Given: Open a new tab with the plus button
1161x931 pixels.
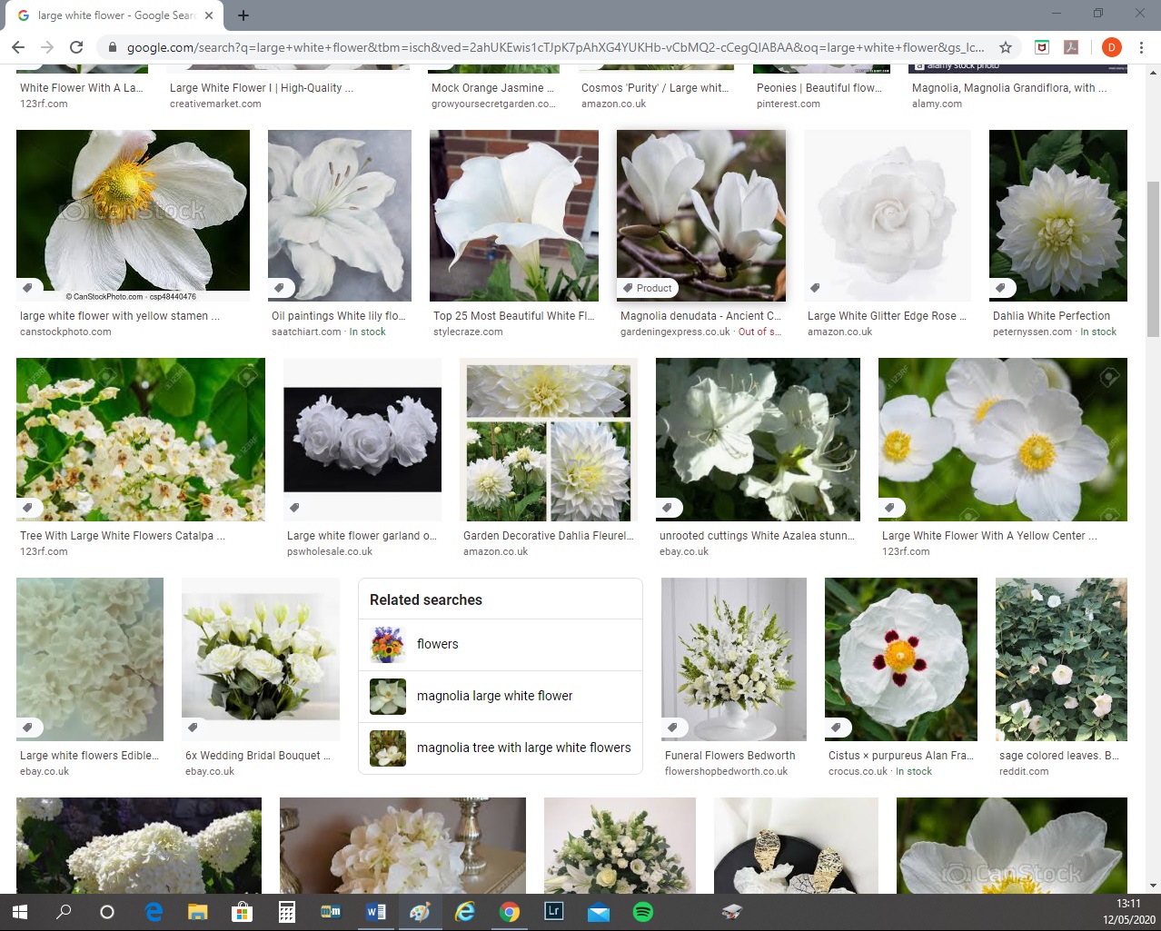Looking at the screenshot, I should tap(243, 15).
